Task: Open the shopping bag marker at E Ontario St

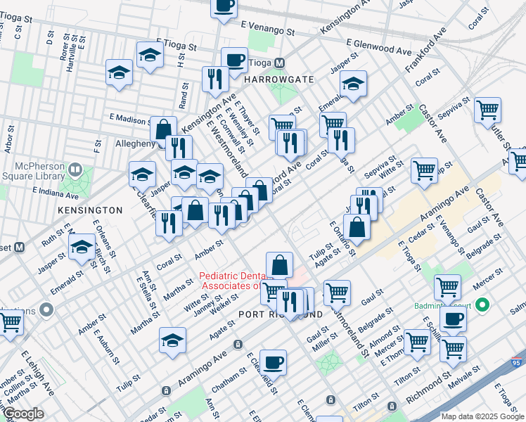Action: pyautogui.click(x=357, y=227)
